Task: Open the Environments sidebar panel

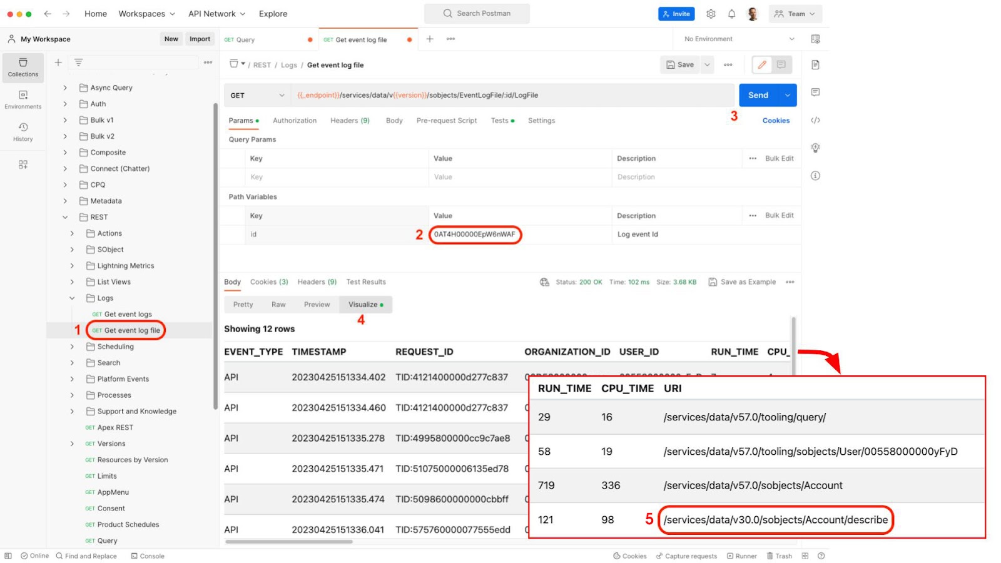Action: (23, 99)
